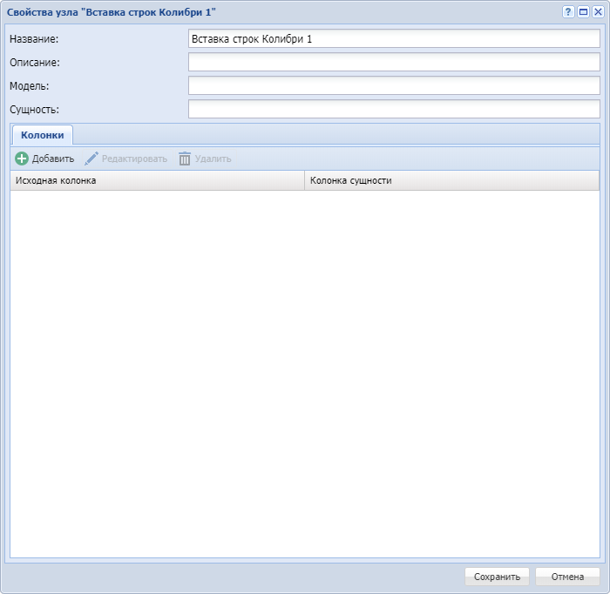Focus the Название text field
Screen dimensions: 610x594
(394, 39)
